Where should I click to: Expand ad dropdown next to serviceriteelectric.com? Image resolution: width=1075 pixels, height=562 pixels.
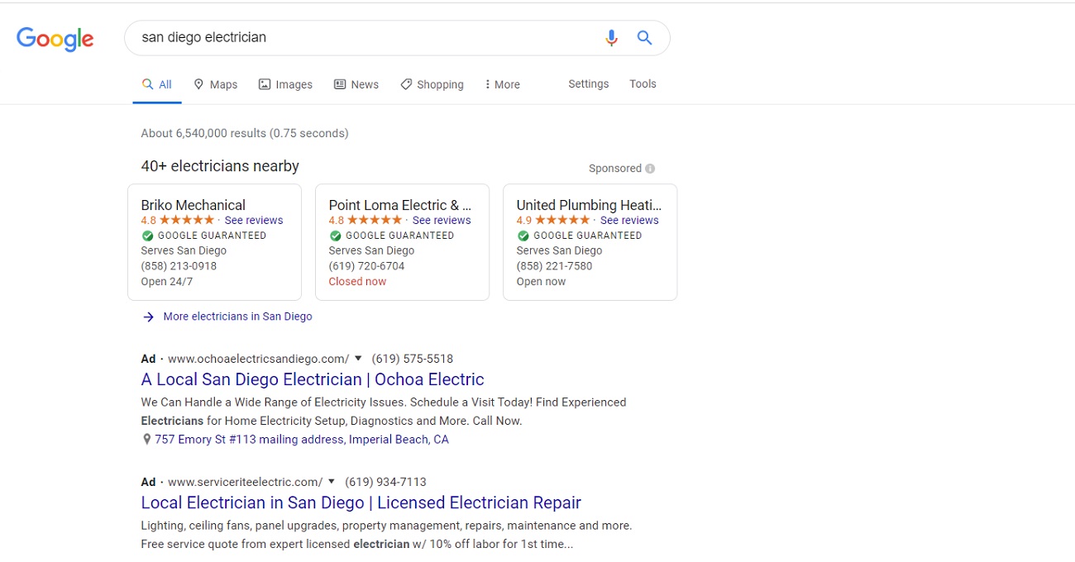(x=331, y=482)
